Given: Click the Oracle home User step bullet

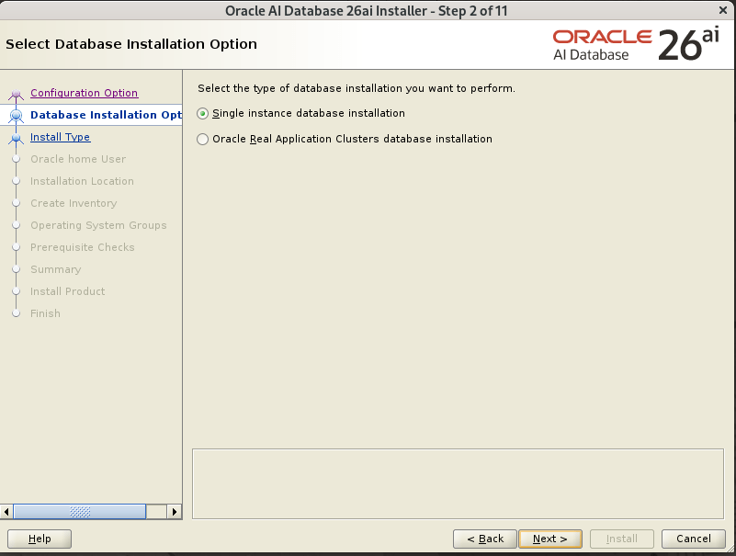Looking at the screenshot, I should (16, 160).
